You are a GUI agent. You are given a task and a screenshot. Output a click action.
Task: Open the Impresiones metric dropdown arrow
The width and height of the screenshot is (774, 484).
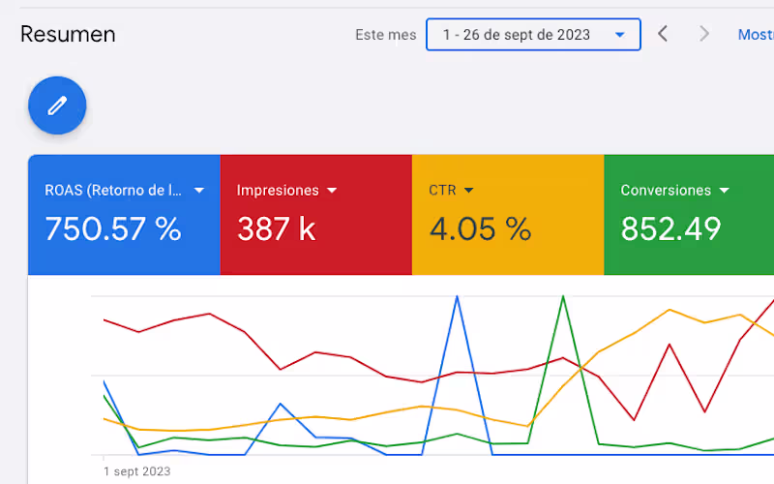tap(332, 191)
